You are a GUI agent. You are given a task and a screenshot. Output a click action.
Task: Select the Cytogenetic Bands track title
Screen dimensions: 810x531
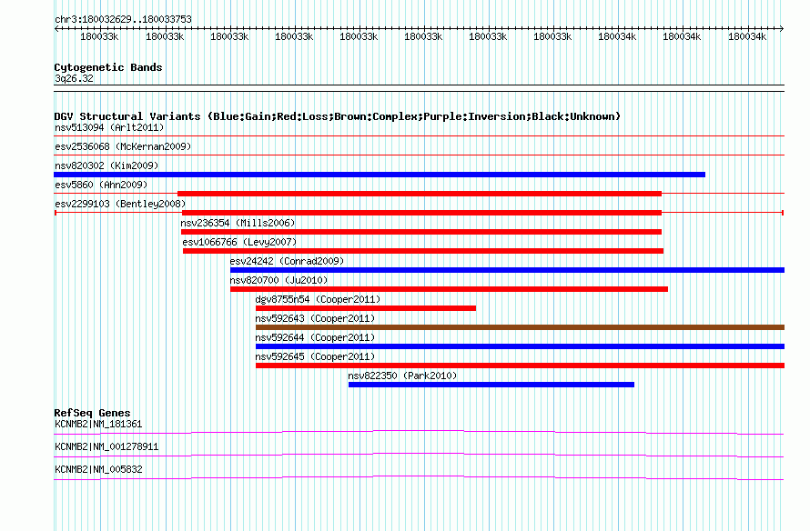pyautogui.click(x=108, y=67)
